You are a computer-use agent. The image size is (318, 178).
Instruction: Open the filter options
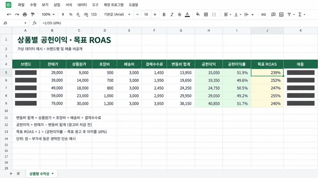(x=291, y=15)
